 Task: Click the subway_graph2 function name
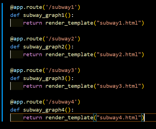pos(44,47)
